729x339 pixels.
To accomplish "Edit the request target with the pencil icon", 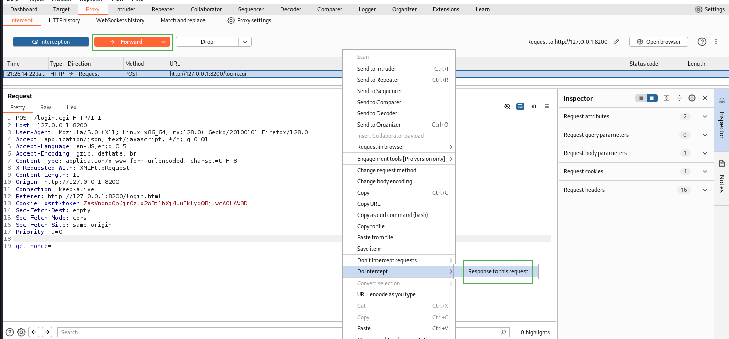I will [616, 42].
